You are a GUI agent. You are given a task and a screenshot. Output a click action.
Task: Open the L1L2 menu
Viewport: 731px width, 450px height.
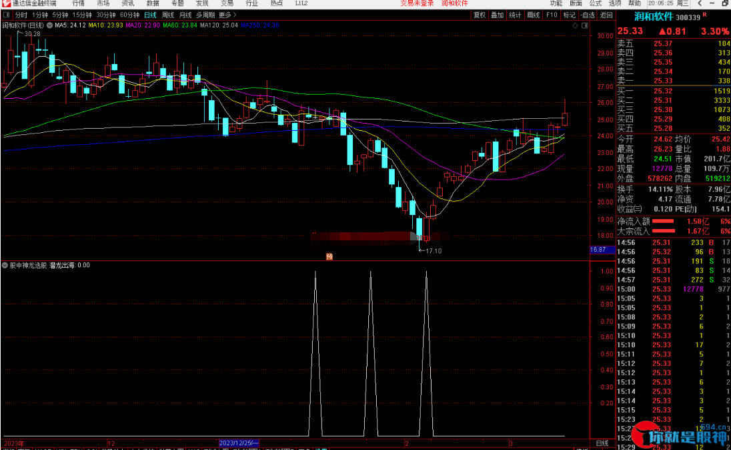click(301, 3)
